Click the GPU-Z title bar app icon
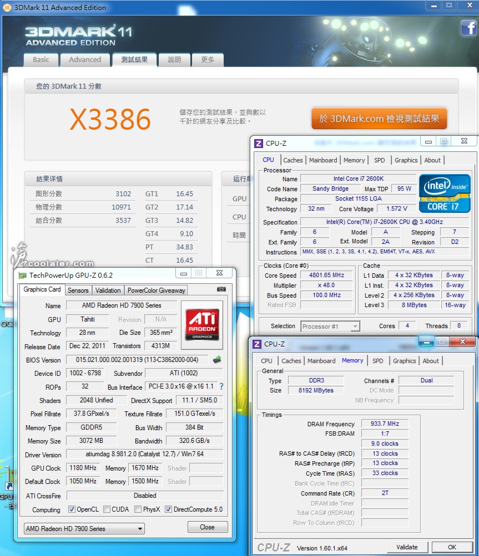479x556 pixels. (x=22, y=276)
